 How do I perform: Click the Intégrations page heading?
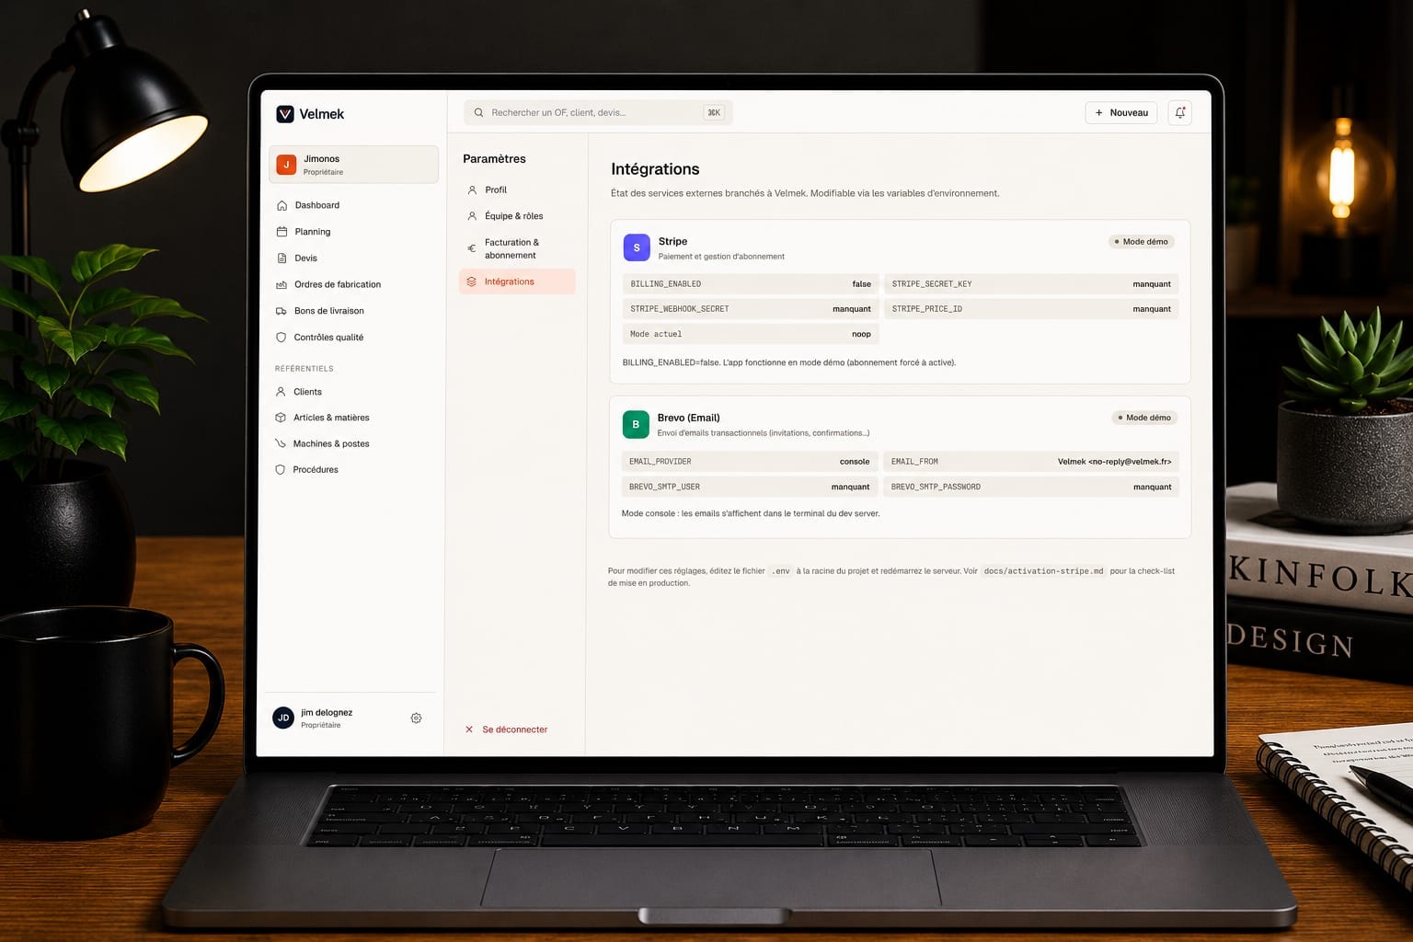pos(655,169)
